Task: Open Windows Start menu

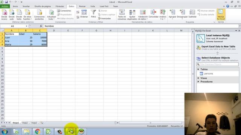Action: (x=5, y=132)
